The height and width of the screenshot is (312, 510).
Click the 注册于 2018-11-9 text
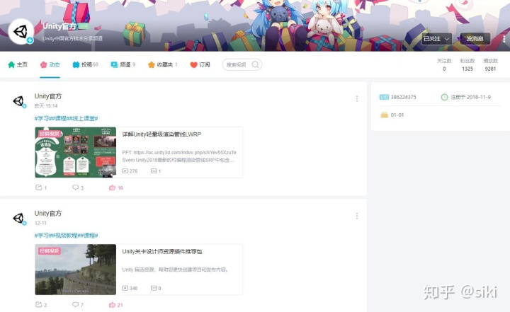[x=470, y=97]
